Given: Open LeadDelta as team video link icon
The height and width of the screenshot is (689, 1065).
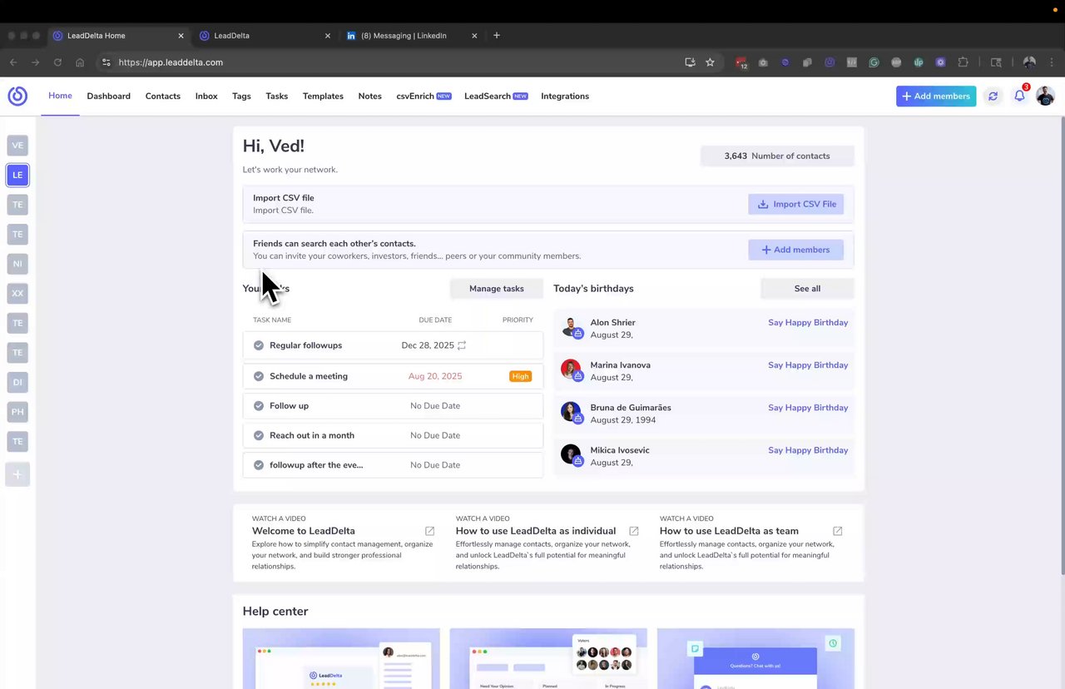Looking at the screenshot, I should 838,531.
